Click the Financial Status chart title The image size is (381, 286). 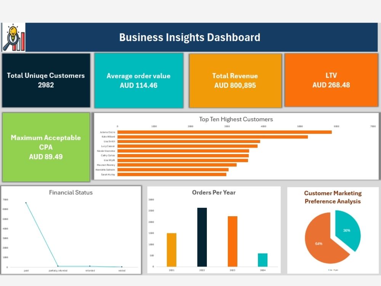(71, 192)
